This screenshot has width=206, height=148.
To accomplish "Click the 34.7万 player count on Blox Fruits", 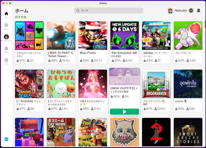I will [97, 60].
